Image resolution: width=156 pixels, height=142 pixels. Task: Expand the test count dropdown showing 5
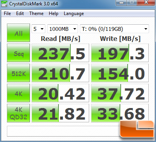(38, 29)
